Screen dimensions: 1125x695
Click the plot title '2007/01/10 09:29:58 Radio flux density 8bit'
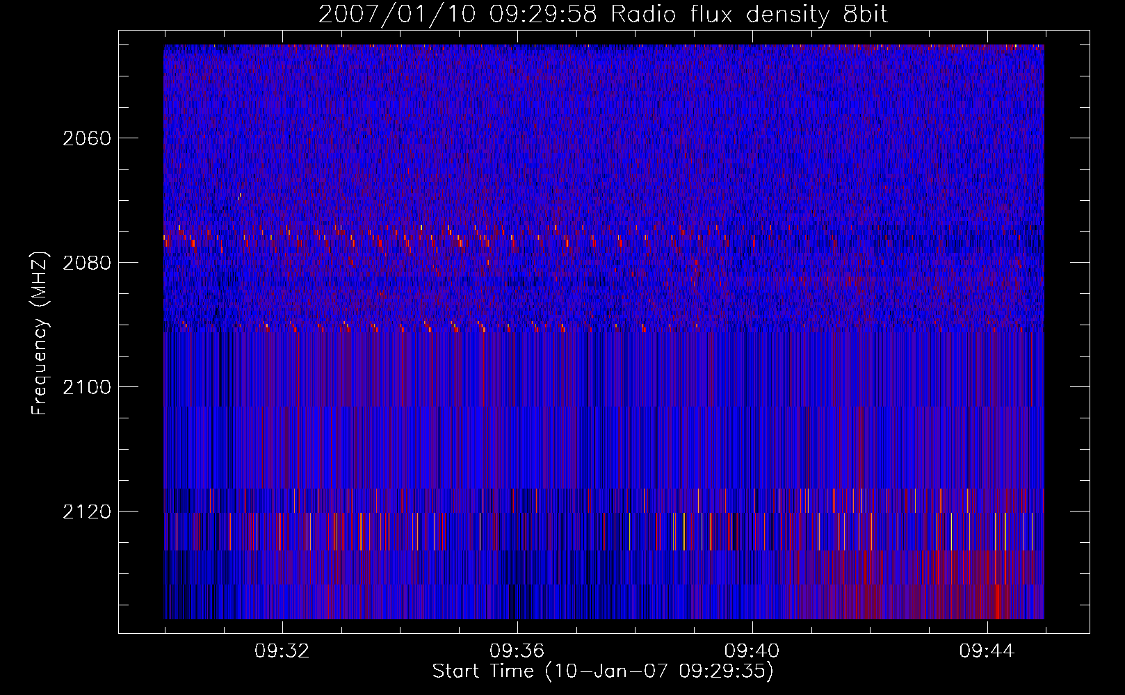(x=603, y=15)
